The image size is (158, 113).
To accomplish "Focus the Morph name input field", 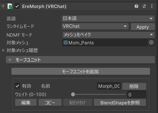I will pos(109,86).
